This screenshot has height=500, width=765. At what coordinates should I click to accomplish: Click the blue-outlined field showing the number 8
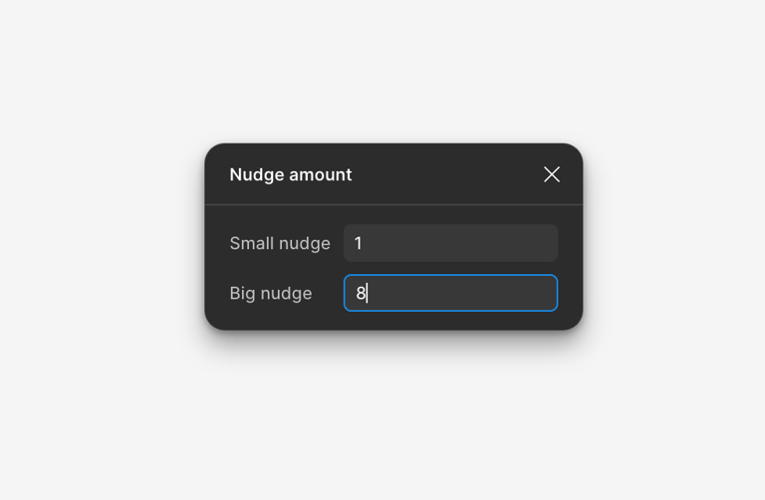click(451, 293)
